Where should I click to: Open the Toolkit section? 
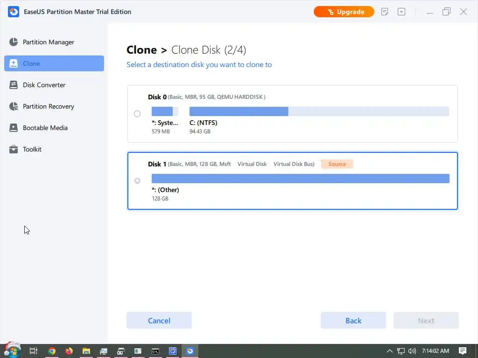click(x=54, y=149)
